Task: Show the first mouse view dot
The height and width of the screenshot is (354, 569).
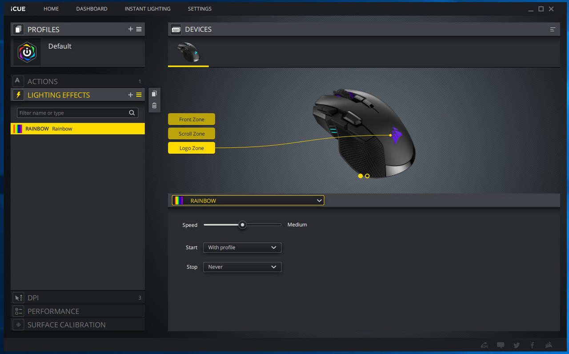Action: 361,176
